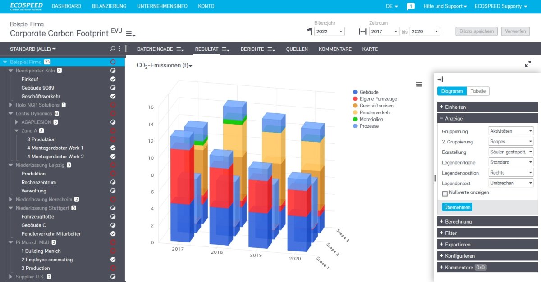541x282 pixels.
Task: Collapse the right settings panel arrow icon
Action: (x=440, y=79)
